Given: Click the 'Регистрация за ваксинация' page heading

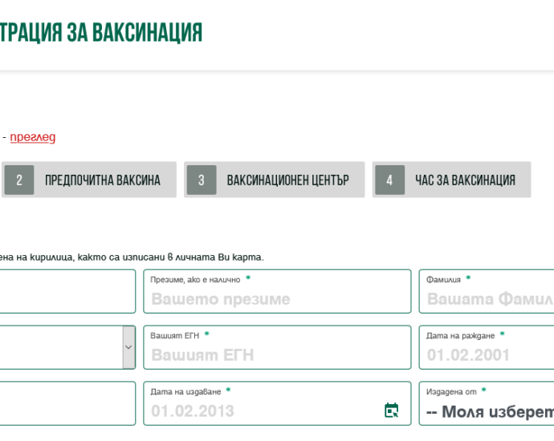Looking at the screenshot, I should [101, 32].
